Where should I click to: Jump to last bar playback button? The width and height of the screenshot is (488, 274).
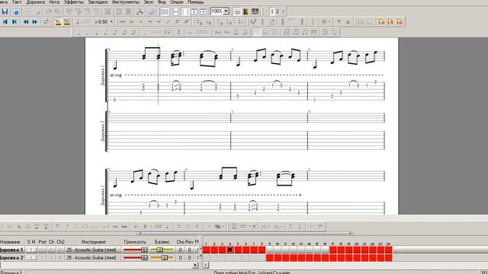(14, 22)
